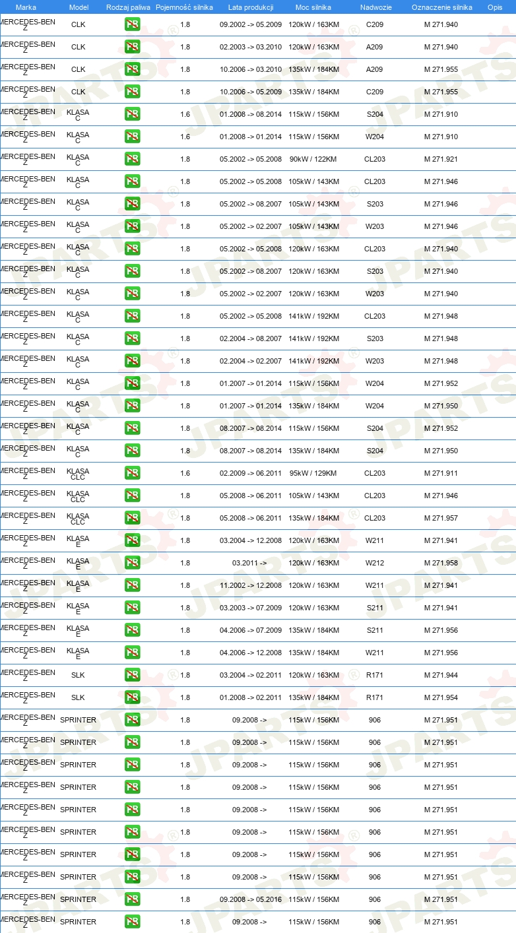The image size is (516, 933).
Task: Click production years 04.2006 -> 12.2008
Action: pyautogui.click(x=251, y=653)
